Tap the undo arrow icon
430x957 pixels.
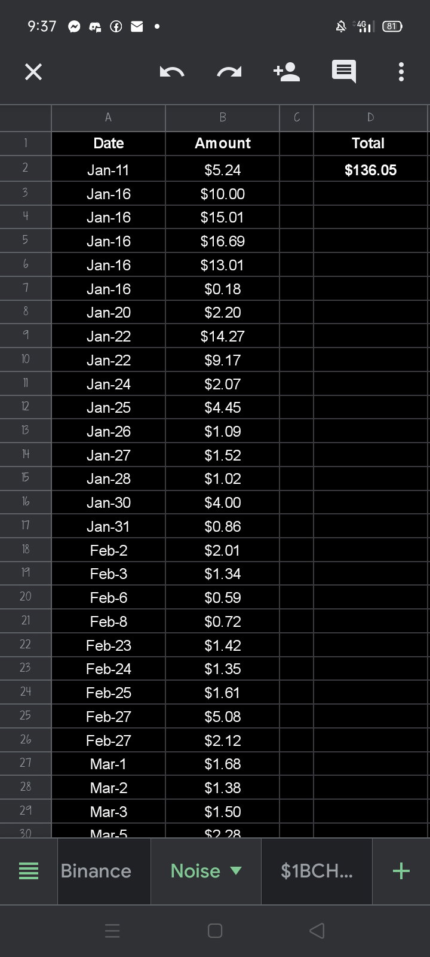tap(172, 72)
